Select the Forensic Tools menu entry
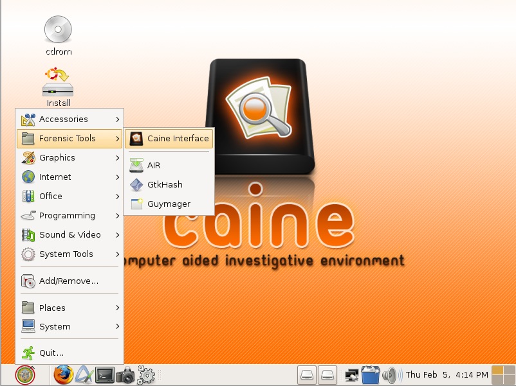The image size is (516, 386). click(x=69, y=138)
